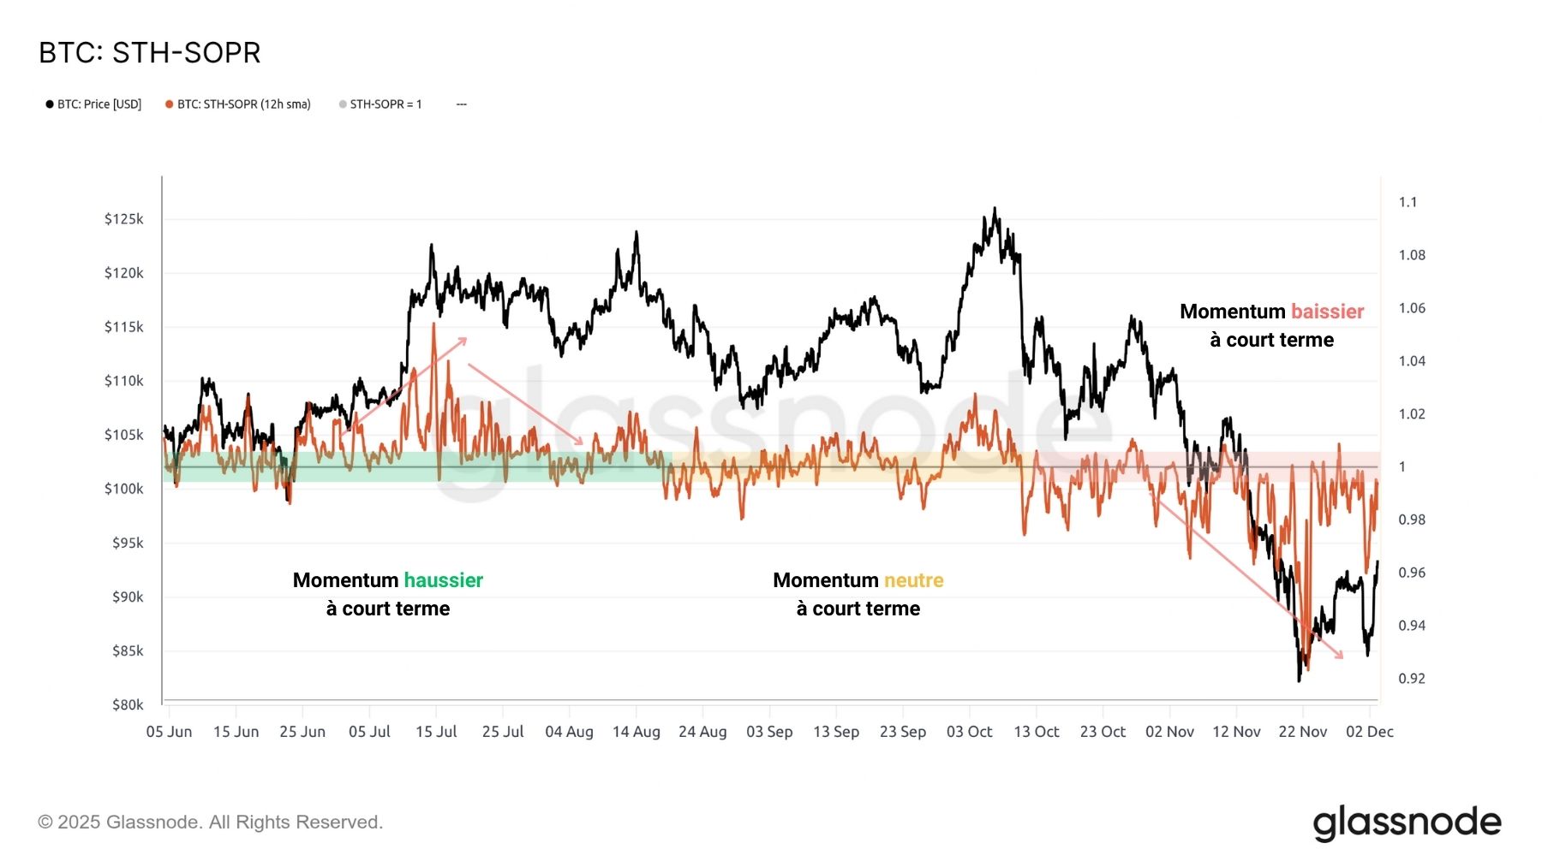
Task: Select the Momentum neutre annotation
Action: coord(858,594)
